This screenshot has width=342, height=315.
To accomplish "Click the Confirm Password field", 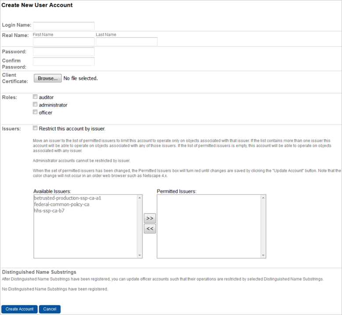I will (x=64, y=62).
